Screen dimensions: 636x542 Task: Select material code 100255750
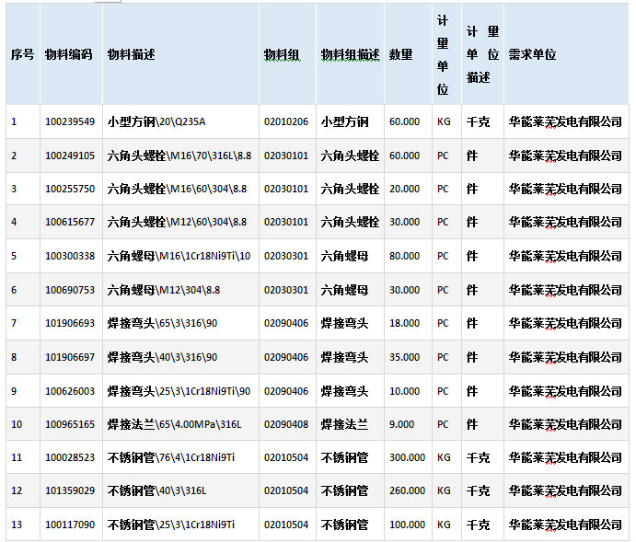coord(70,189)
